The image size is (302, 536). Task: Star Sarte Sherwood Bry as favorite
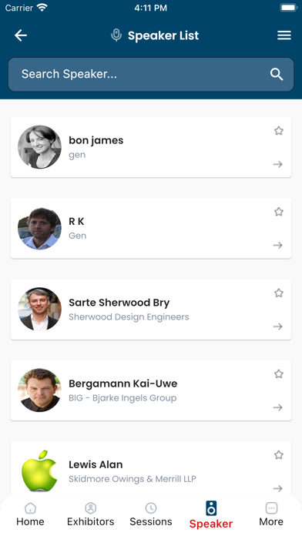click(x=279, y=293)
